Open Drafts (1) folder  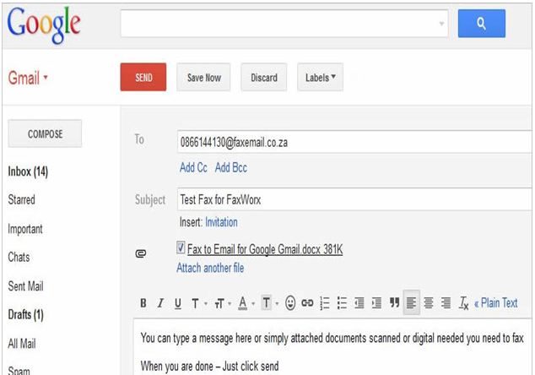[x=25, y=314]
